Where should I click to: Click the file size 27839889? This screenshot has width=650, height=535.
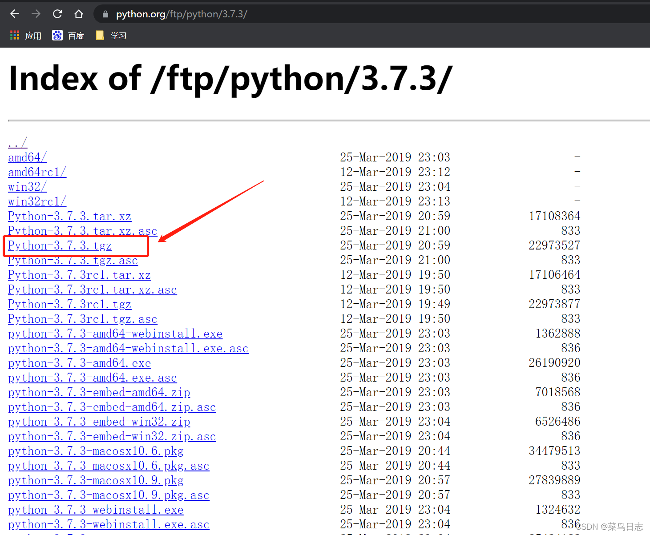554,480
